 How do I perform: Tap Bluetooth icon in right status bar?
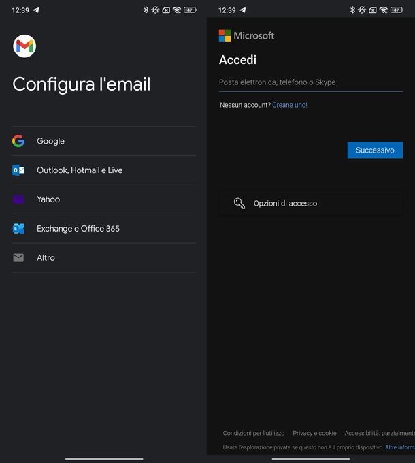(x=352, y=10)
